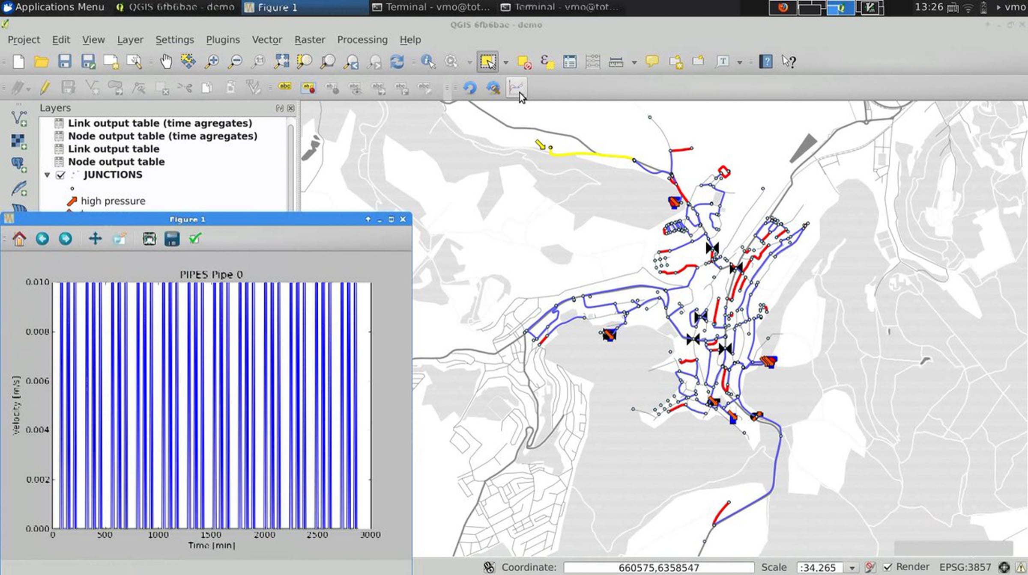This screenshot has height=575, width=1028.
Task: Open Applications Menu in taskbar
Action: click(53, 7)
